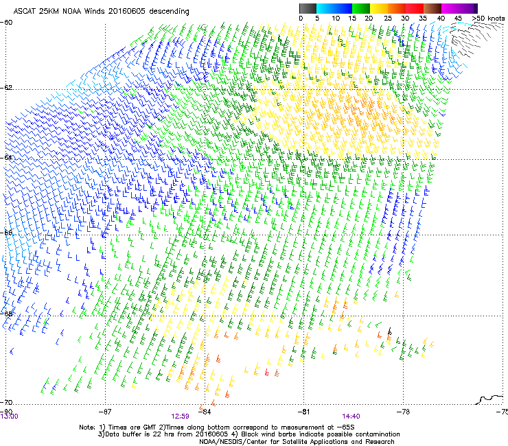The height and width of the screenshot is (446, 508).
Task: Click the '-66' latitude axis label
Action: tap(6, 233)
